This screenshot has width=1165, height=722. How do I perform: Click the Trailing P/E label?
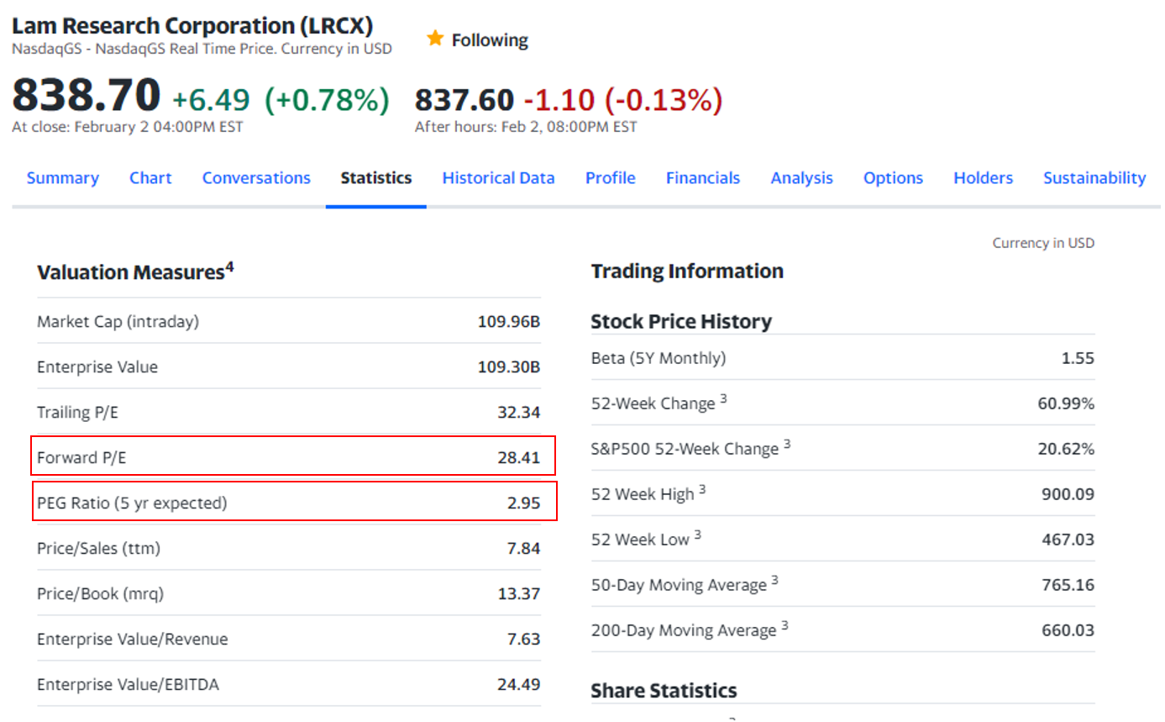point(77,412)
